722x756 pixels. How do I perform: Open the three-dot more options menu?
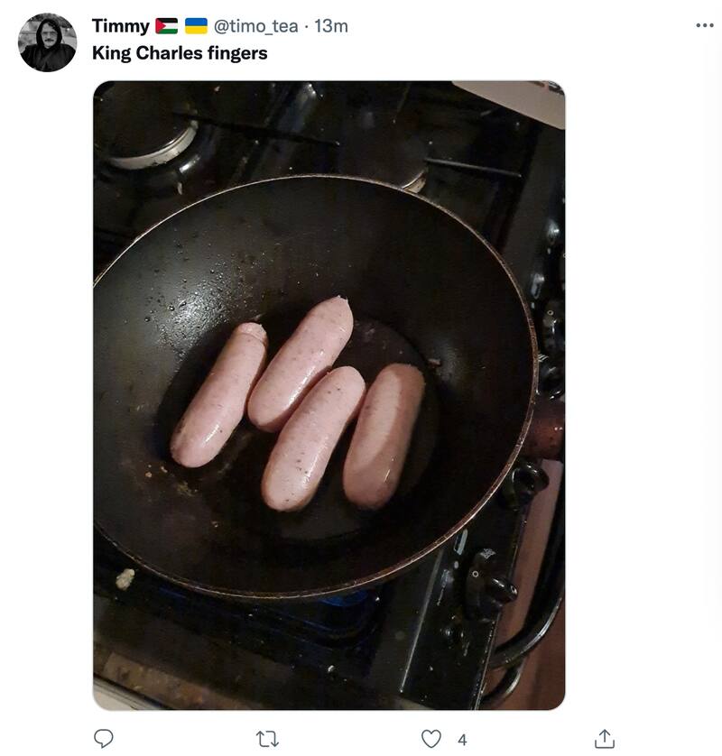[x=705, y=25]
